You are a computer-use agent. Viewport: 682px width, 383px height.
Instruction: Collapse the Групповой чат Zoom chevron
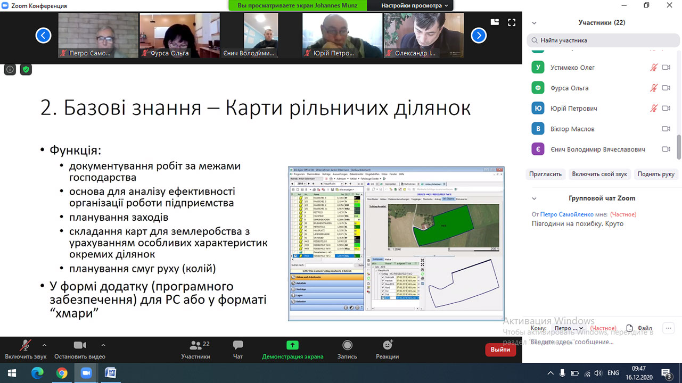534,198
